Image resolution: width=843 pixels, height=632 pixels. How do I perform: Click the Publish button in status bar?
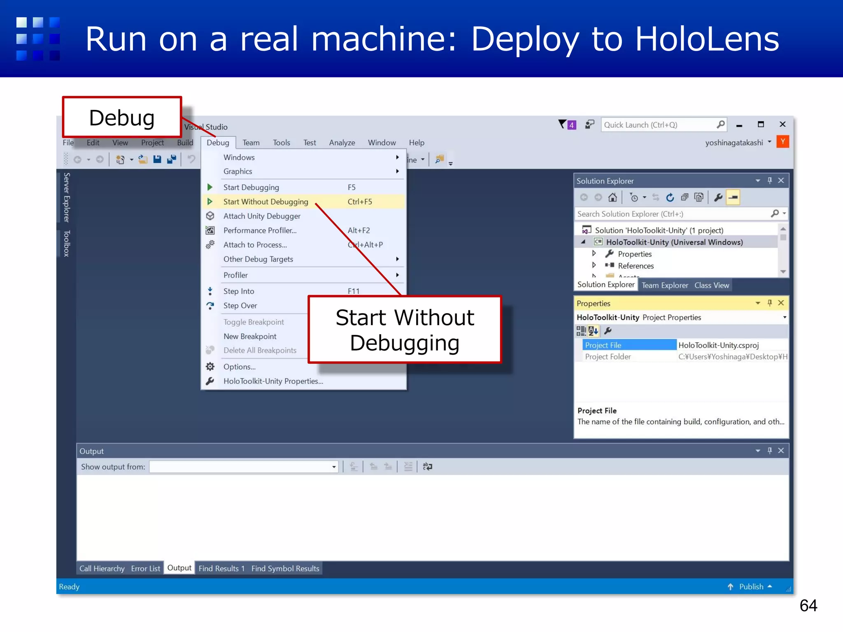[x=750, y=586]
